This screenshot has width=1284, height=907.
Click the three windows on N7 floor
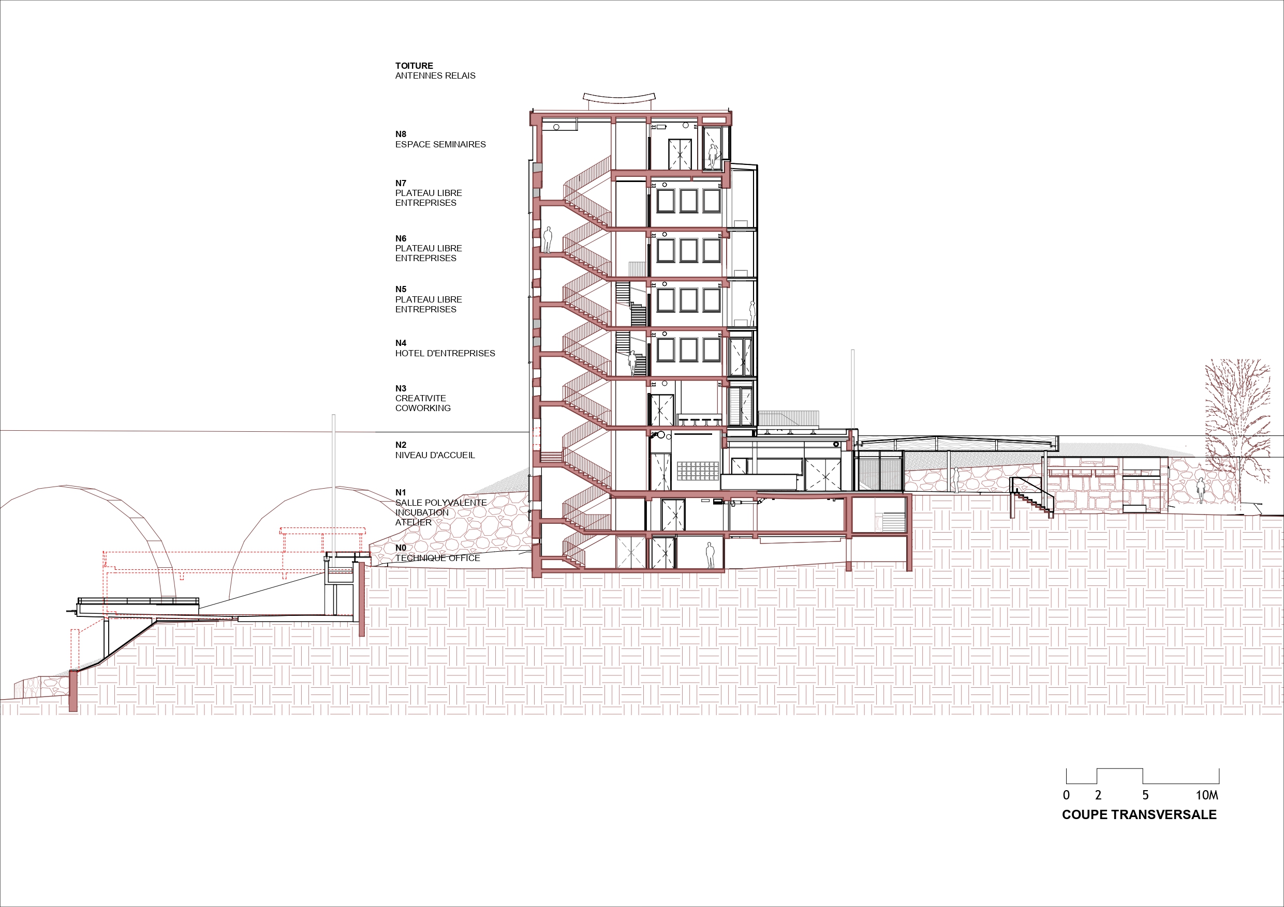click(x=688, y=201)
